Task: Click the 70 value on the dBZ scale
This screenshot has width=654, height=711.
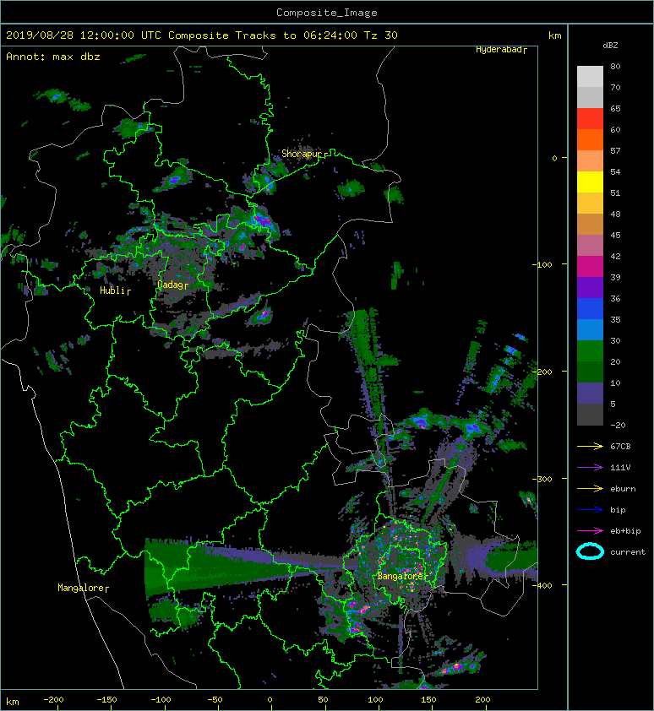Action: click(x=615, y=87)
